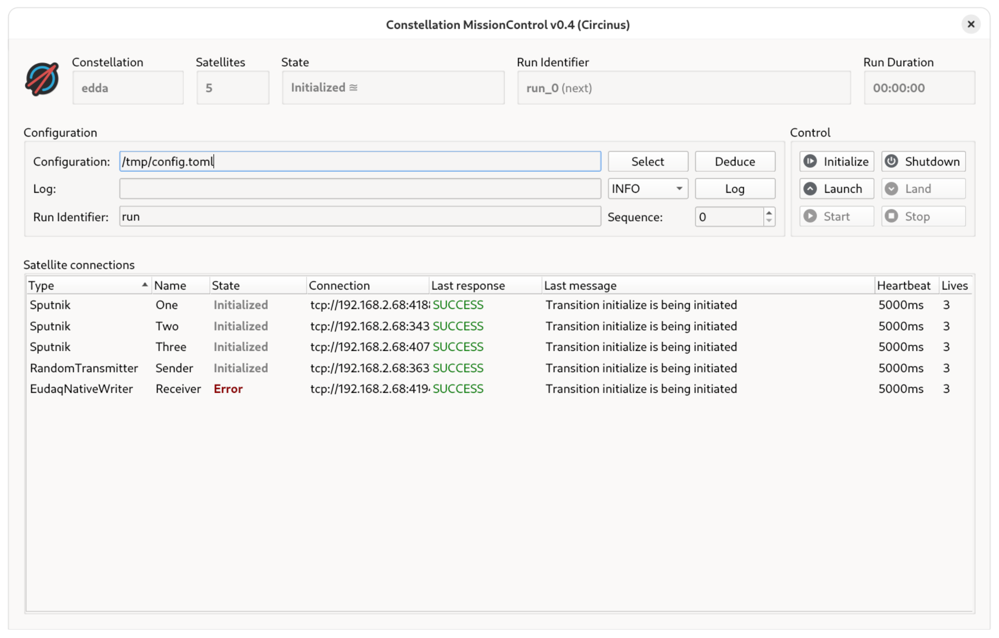Click the Start button icon
Screen dimensions: 999x638
tap(810, 216)
